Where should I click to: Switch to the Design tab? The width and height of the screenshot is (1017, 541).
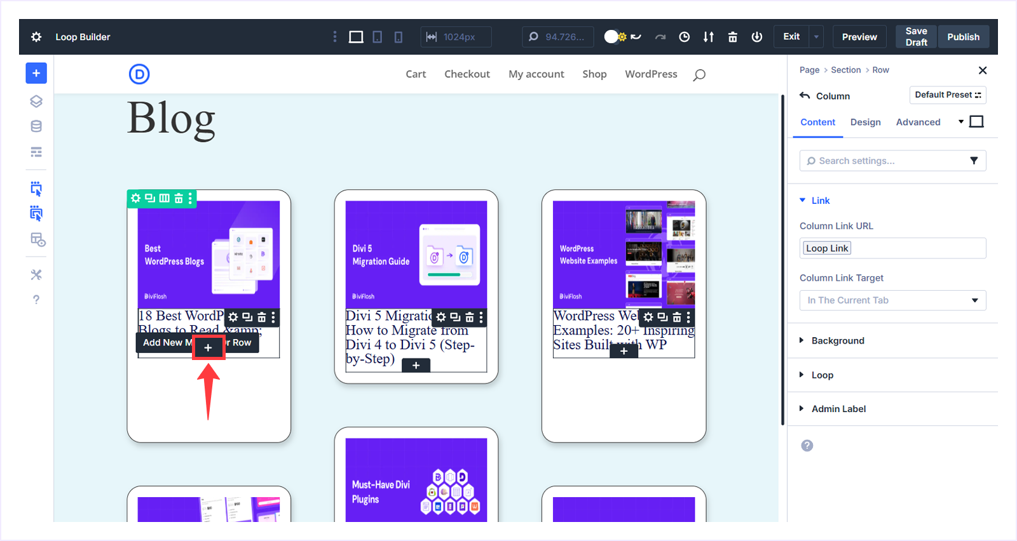click(x=865, y=122)
